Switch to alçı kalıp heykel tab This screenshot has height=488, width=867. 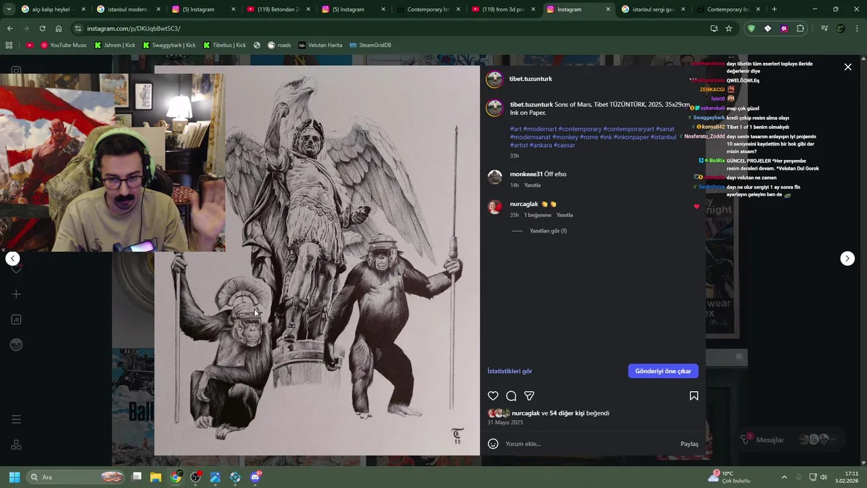click(x=51, y=9)
